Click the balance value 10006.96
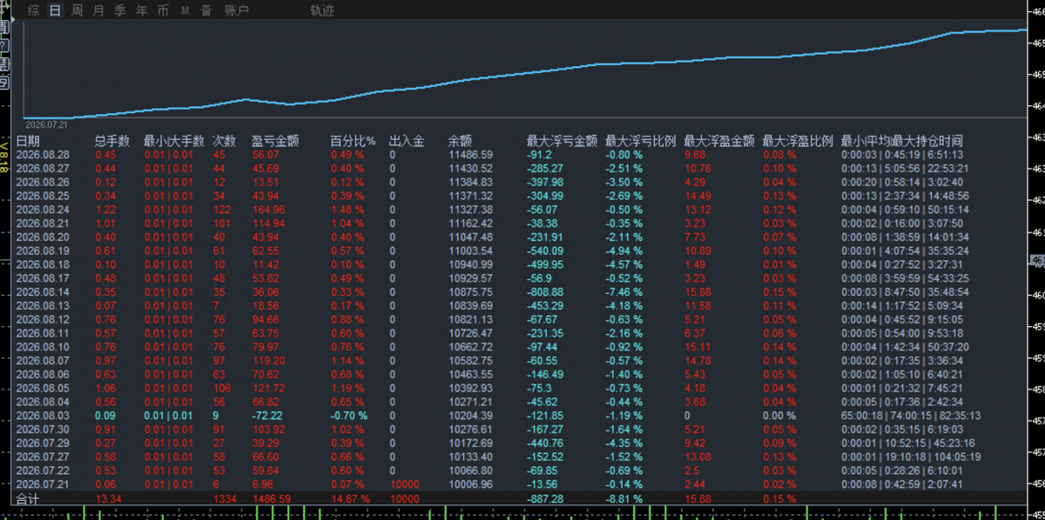Viewport: 1045px width, 520px height. [x=470, y=484]
